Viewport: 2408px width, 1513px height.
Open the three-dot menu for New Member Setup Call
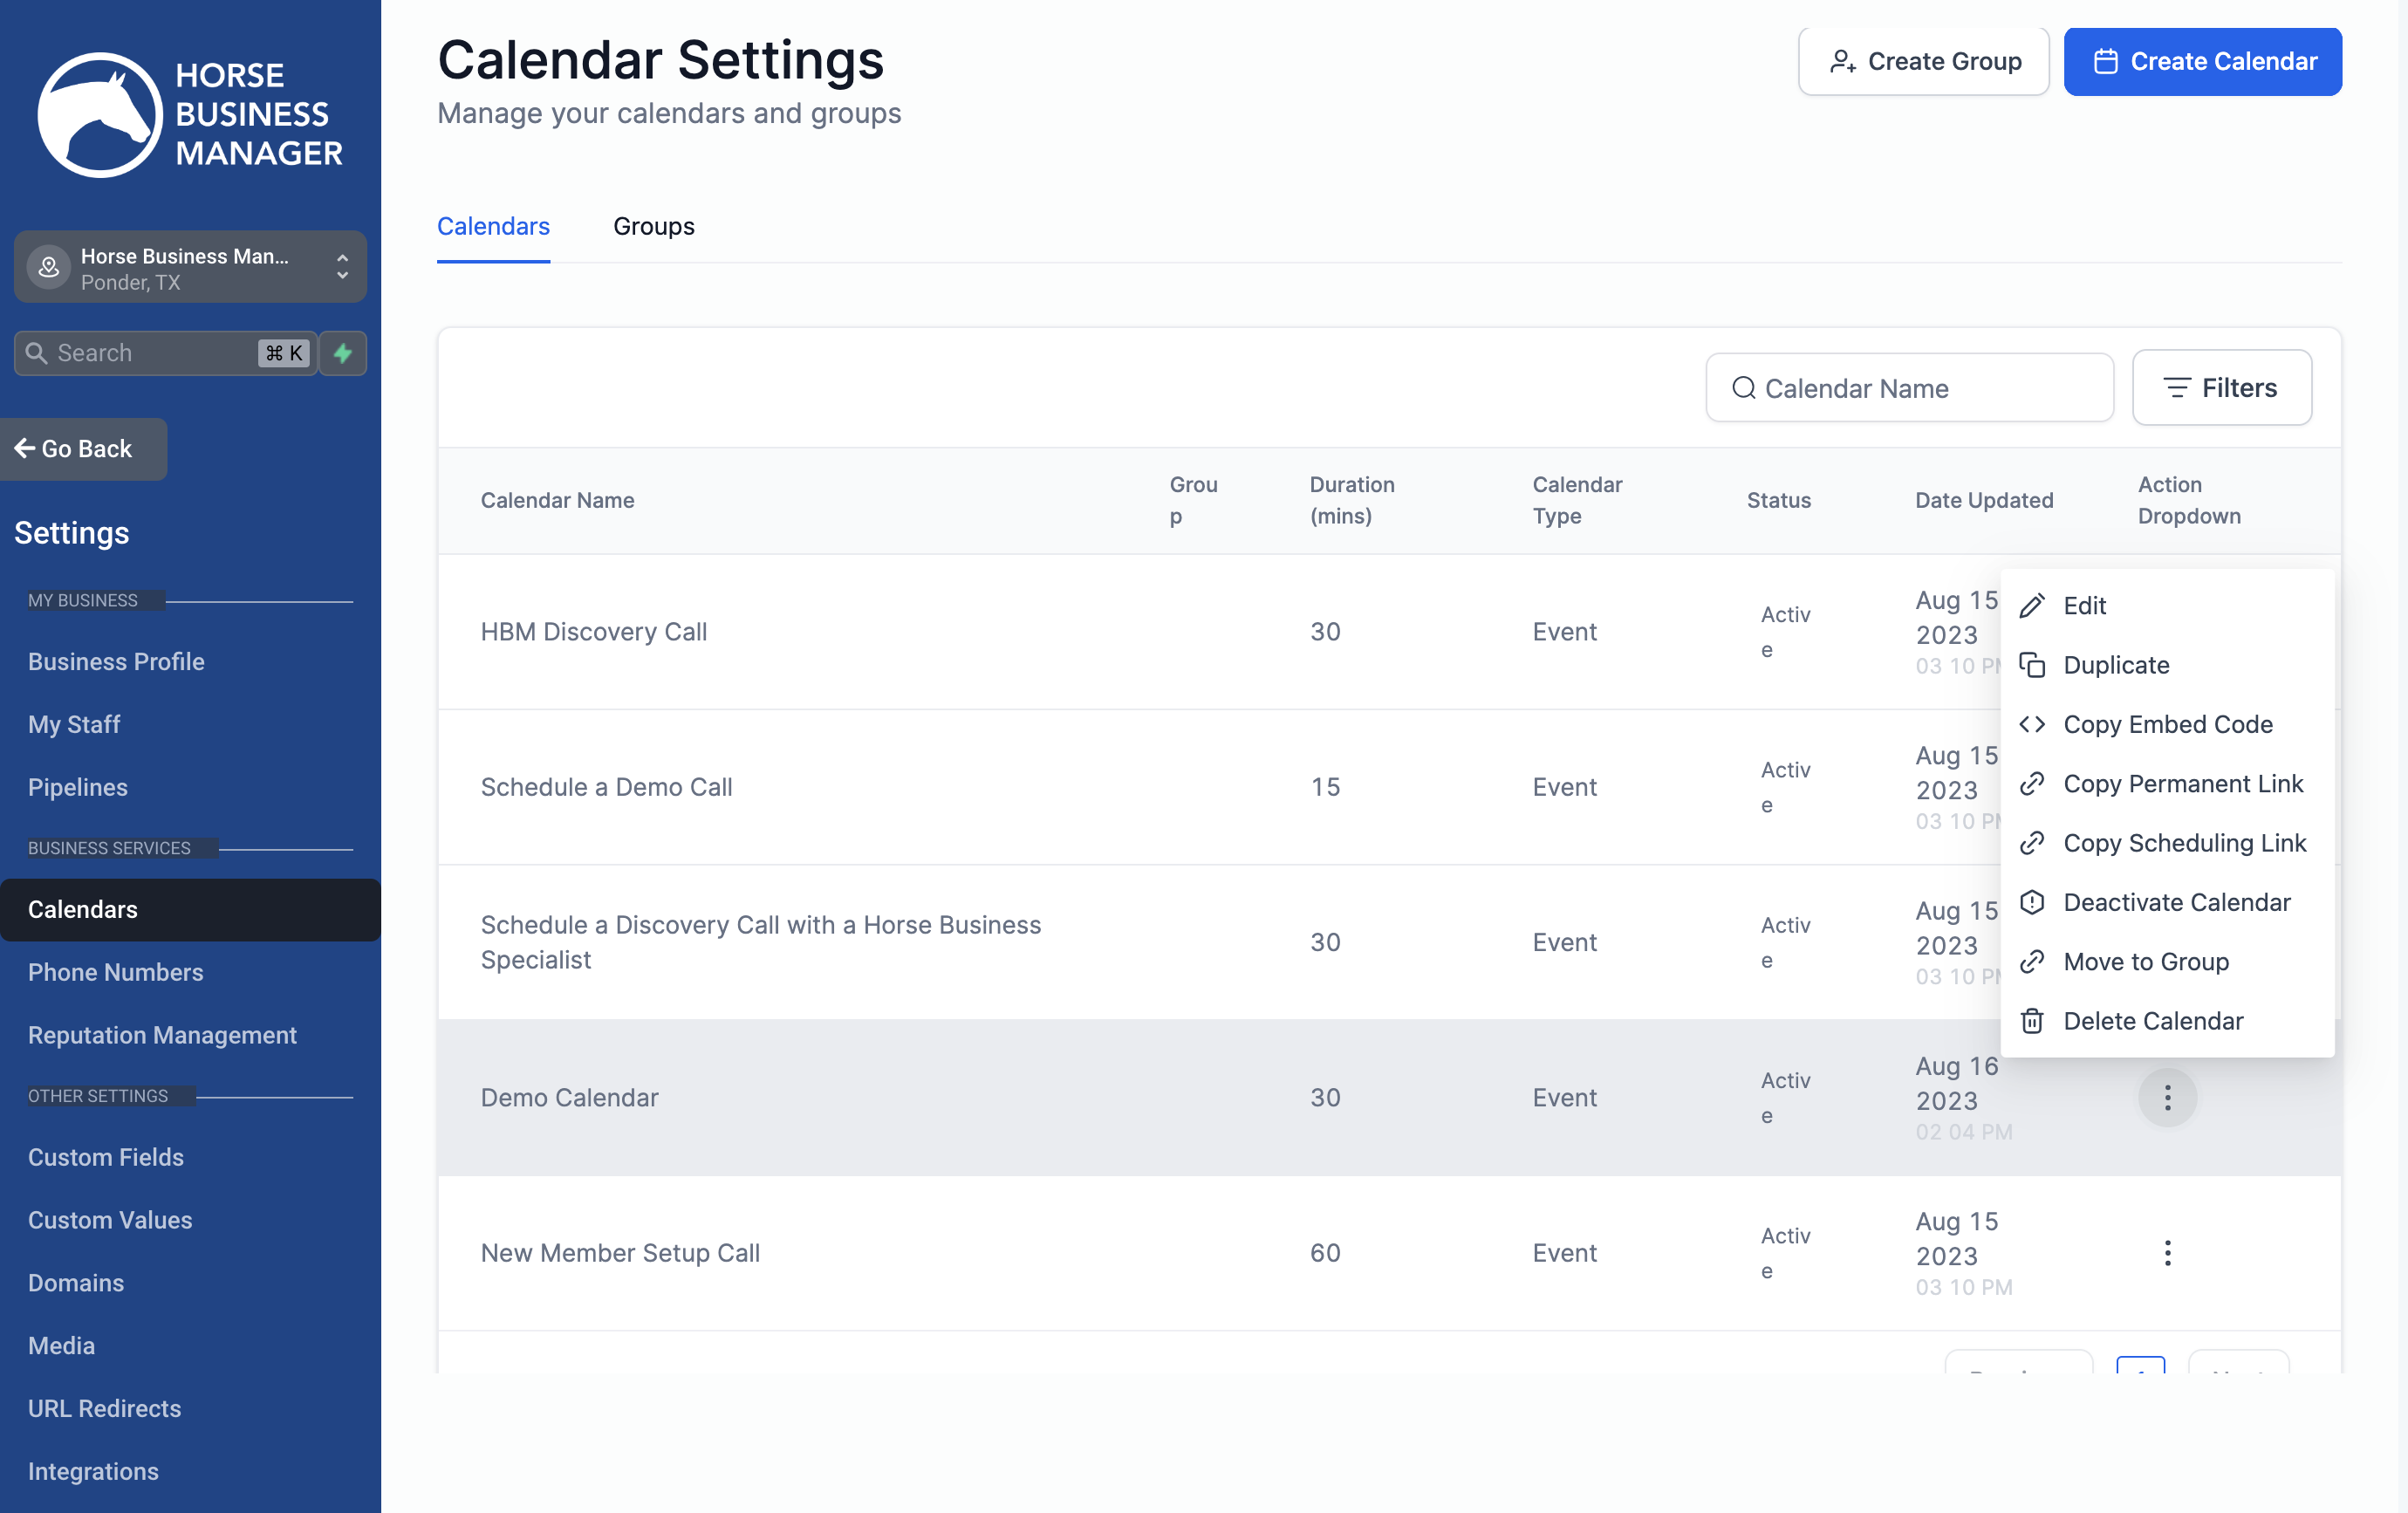pos(2167,1252)
